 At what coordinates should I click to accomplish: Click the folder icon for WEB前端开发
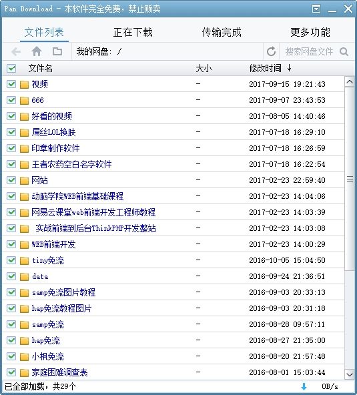(x=24, y=245)
